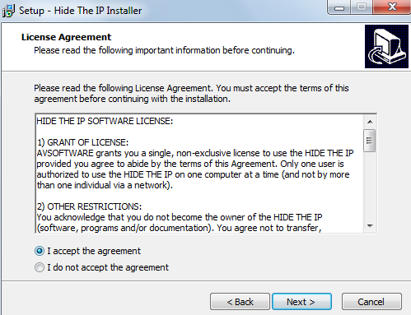Click the '2) OTHER RESTRICTIONS:' line
Viewport: 411px width, 315px height.
89,206
